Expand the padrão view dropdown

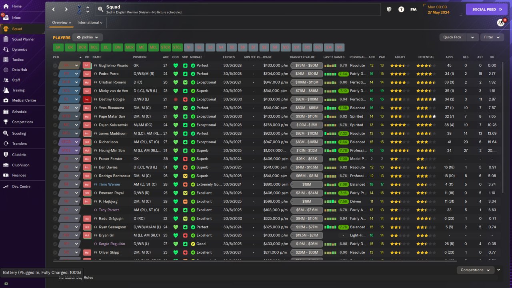88,37
